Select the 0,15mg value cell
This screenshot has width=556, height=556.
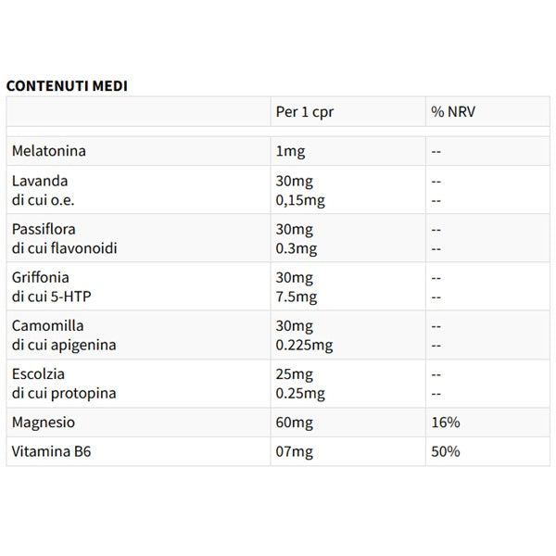[300, 200]
